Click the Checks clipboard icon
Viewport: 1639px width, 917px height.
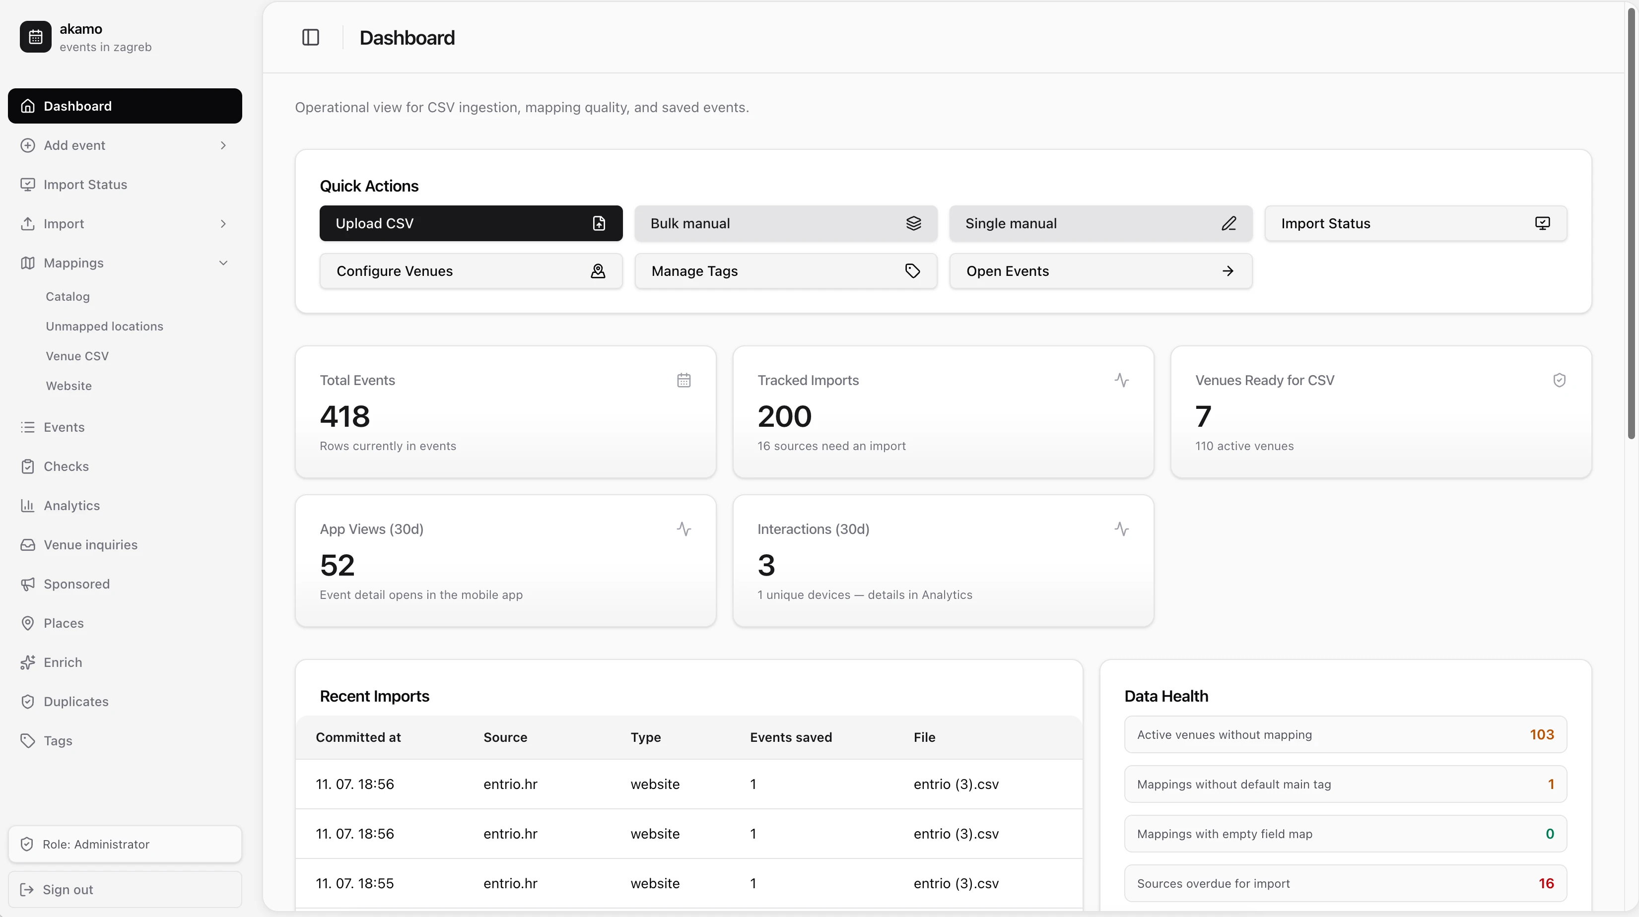(27, 466)
